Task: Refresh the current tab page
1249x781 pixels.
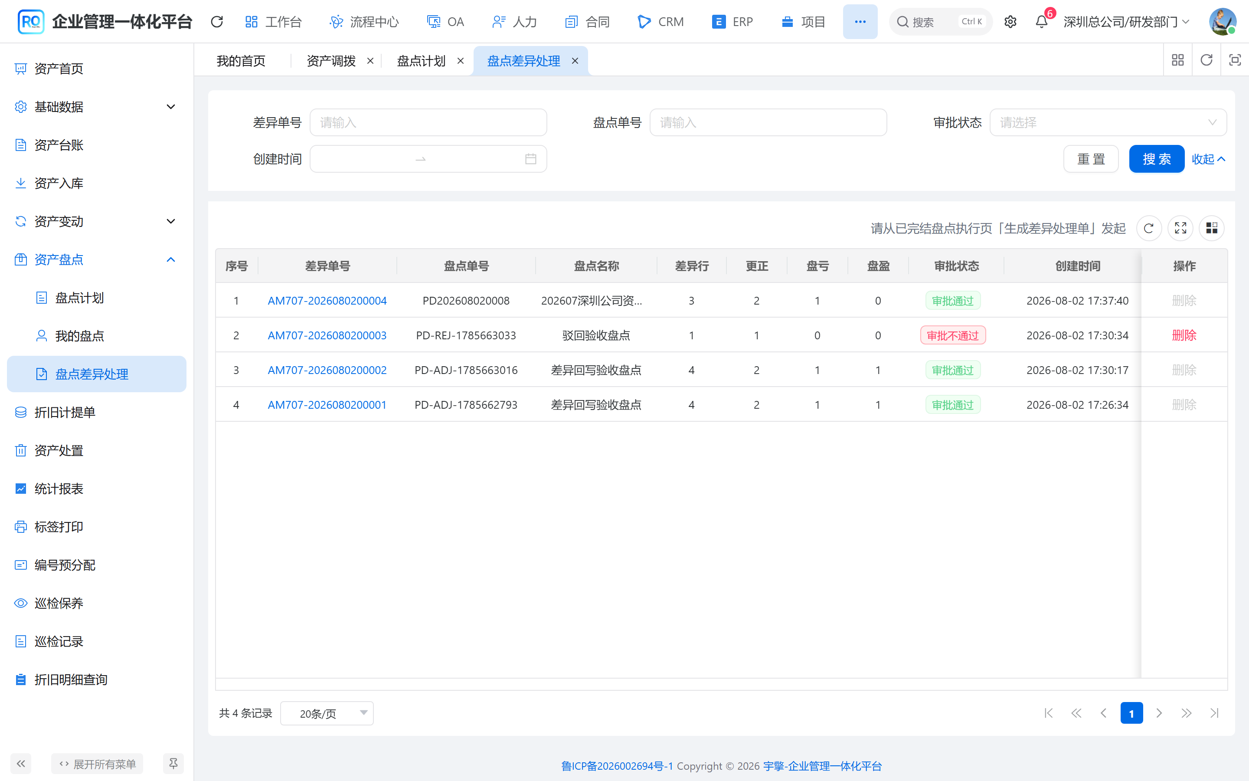Action: coord(1206,60)
